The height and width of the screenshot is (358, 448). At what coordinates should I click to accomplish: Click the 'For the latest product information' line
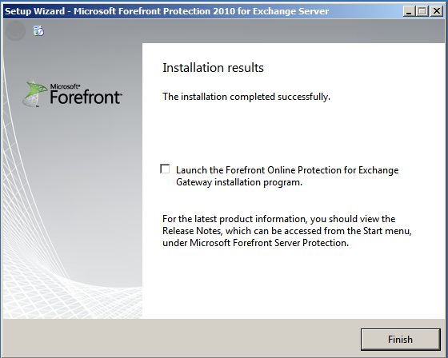(x=279, y=219)
